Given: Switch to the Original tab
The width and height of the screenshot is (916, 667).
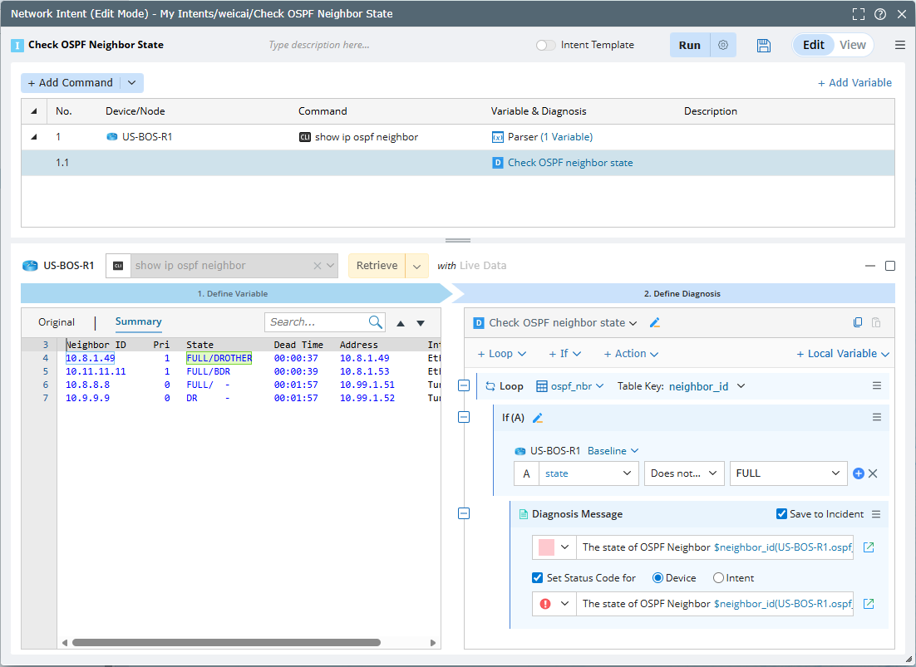Looking at the screenshot, I should (x=57, y=322).
